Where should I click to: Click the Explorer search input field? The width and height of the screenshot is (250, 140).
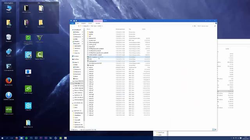pos(205,26)
